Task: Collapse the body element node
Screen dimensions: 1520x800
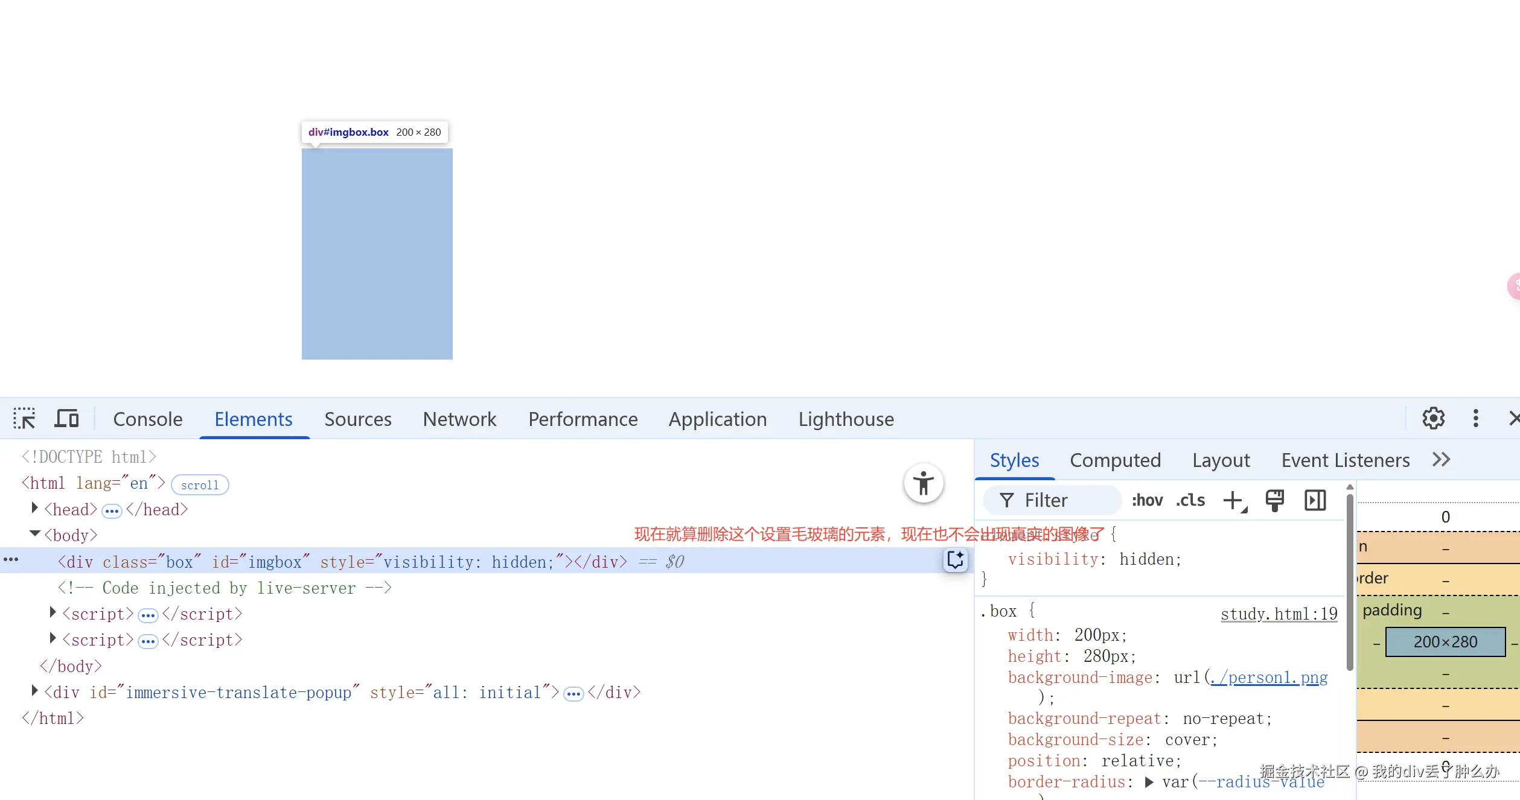Action: 35,534
